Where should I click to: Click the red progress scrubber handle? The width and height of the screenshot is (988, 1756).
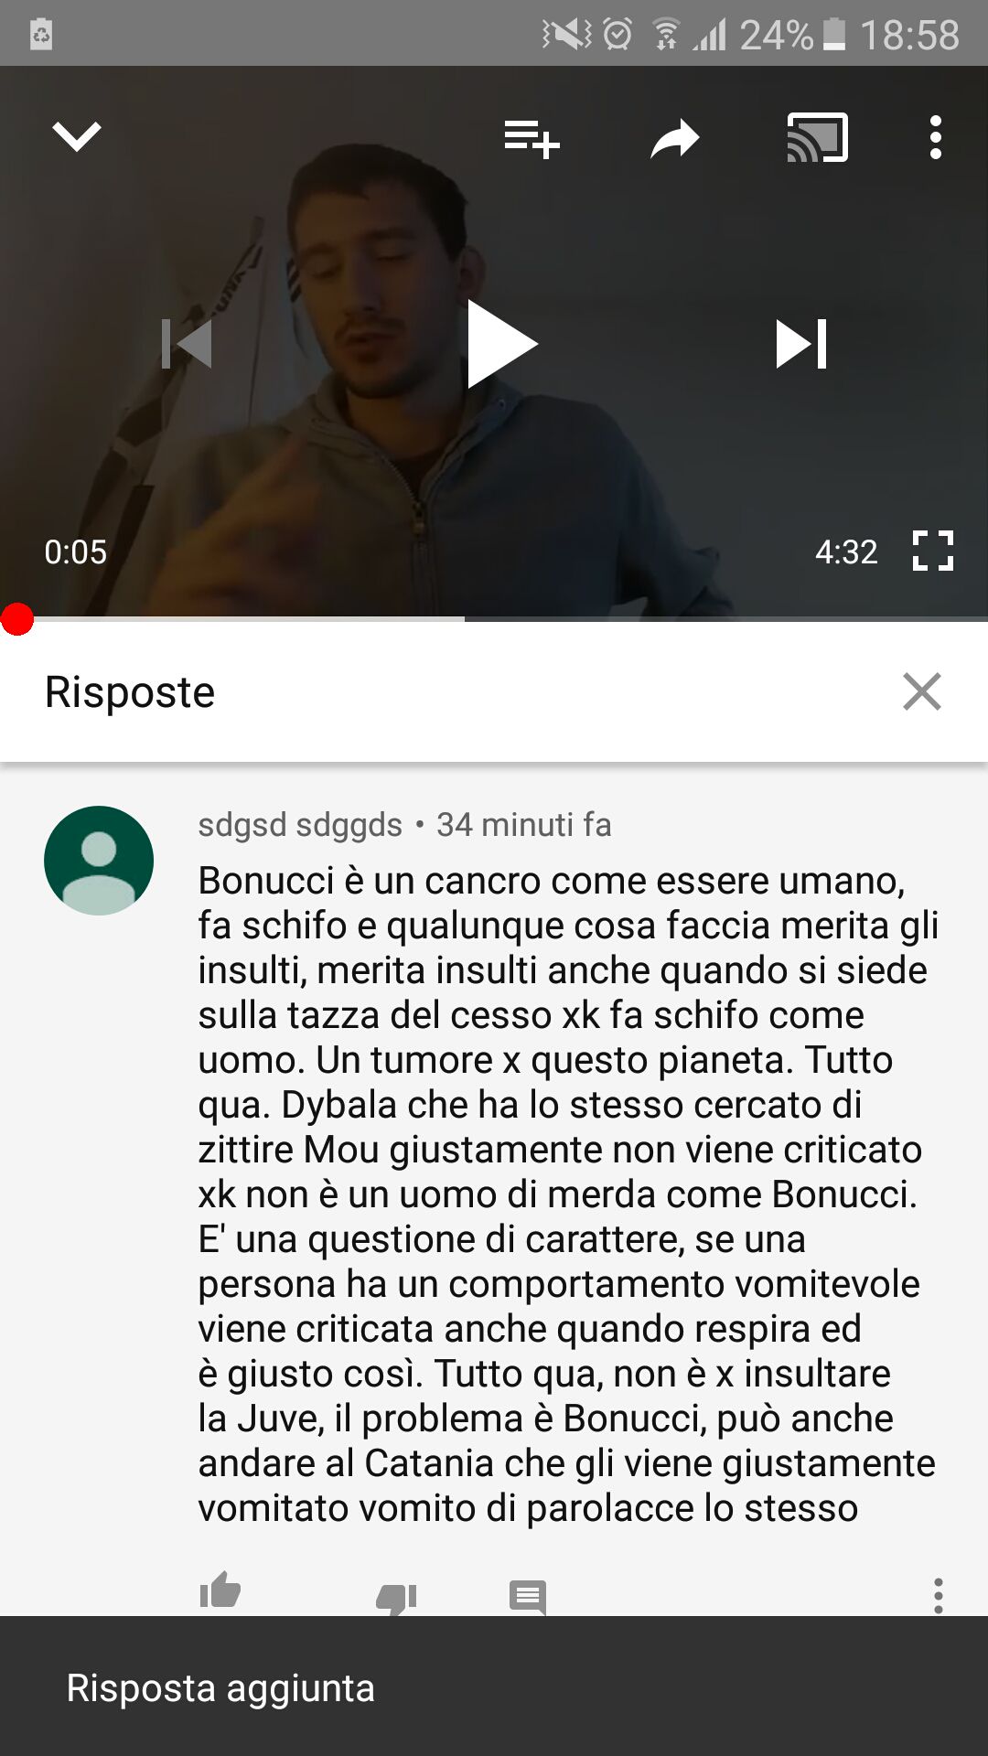point(16,619)
